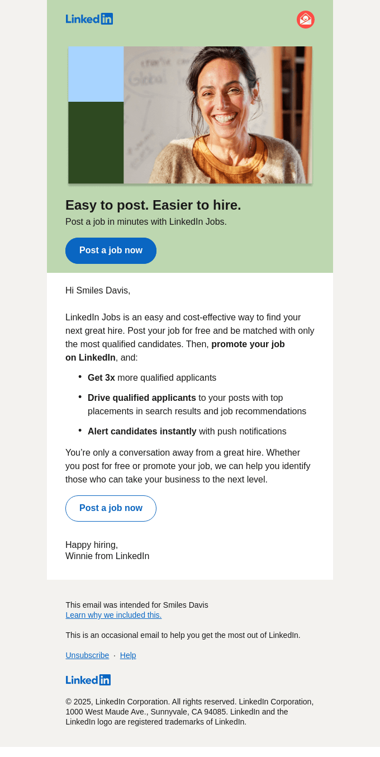Viewport: 380px width, 757px height.
Task: Select the light blue rectangle in the banner image
Action: [95, 74]
